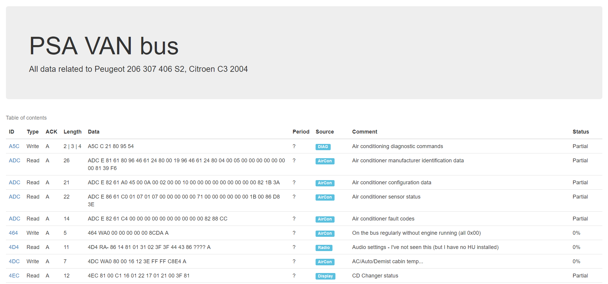The height and width of the screenshot is (284, 608).
Task: Click 'Air conditioner fault codes' comment
Action: pos(383,219)
